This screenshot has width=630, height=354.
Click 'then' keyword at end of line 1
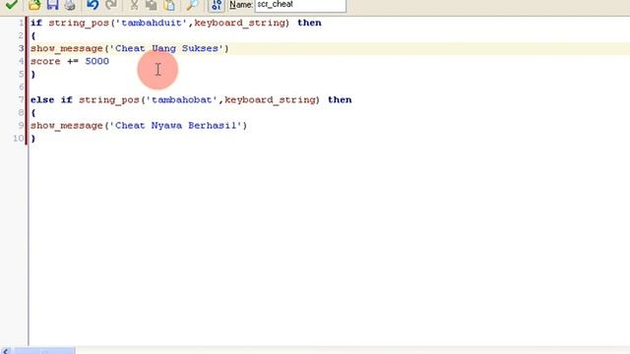(x=309, y=23)
